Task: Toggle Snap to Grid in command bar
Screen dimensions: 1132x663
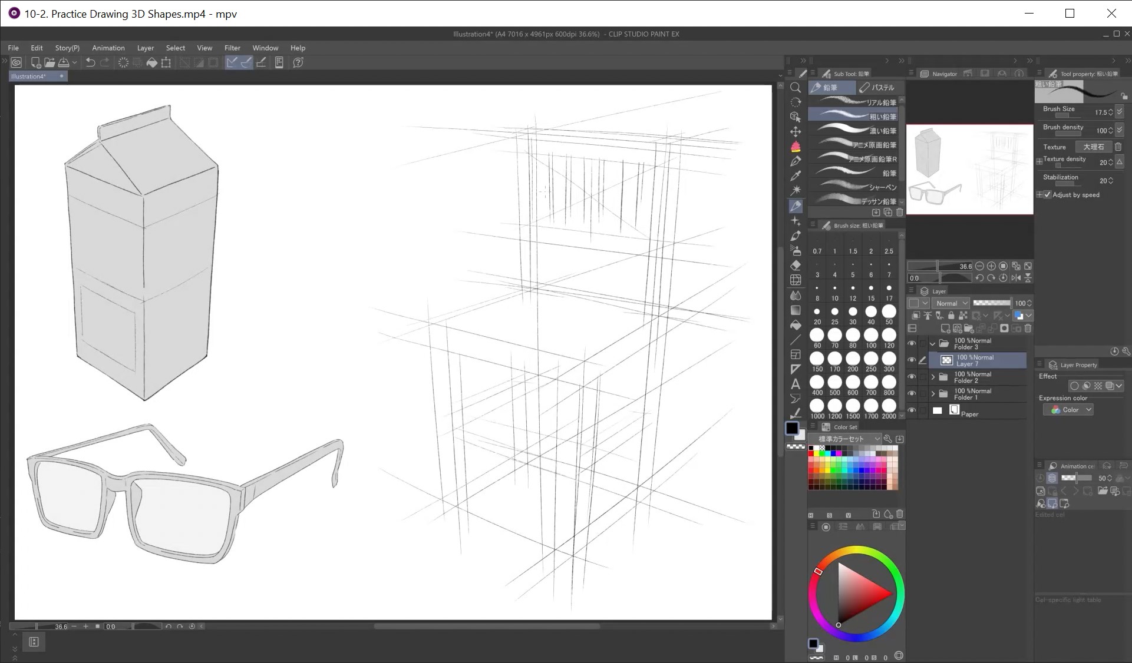Action: [261, 62]
